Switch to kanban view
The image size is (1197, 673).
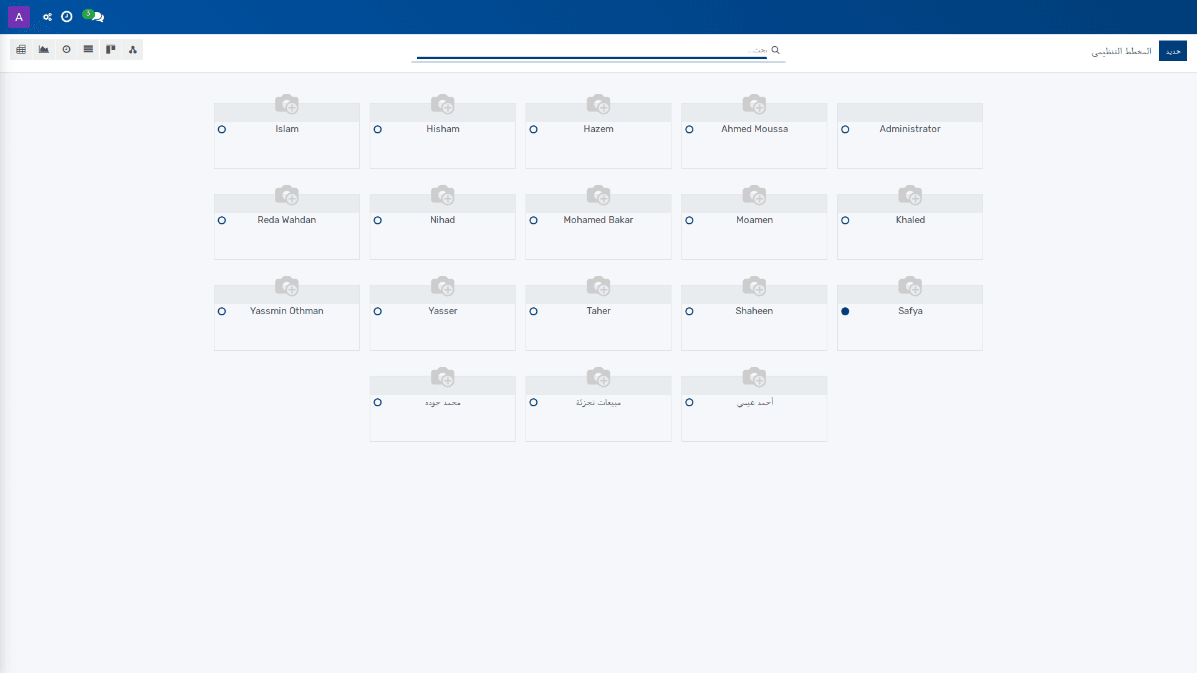click(x=111, y=49)
